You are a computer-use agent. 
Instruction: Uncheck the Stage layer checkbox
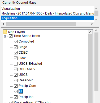pos(16,47)
